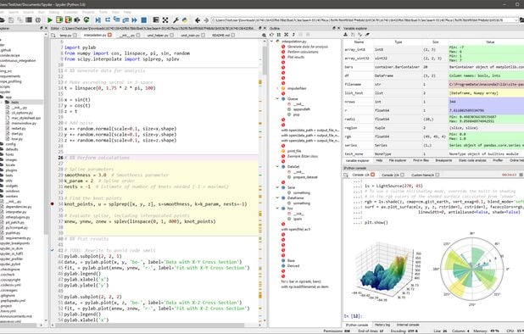
Task: Click the back arrow in toolbar
Action: tap(198, 20)
